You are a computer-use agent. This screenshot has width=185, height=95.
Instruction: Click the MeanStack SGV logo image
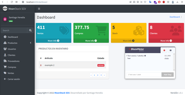pos(5,9)
